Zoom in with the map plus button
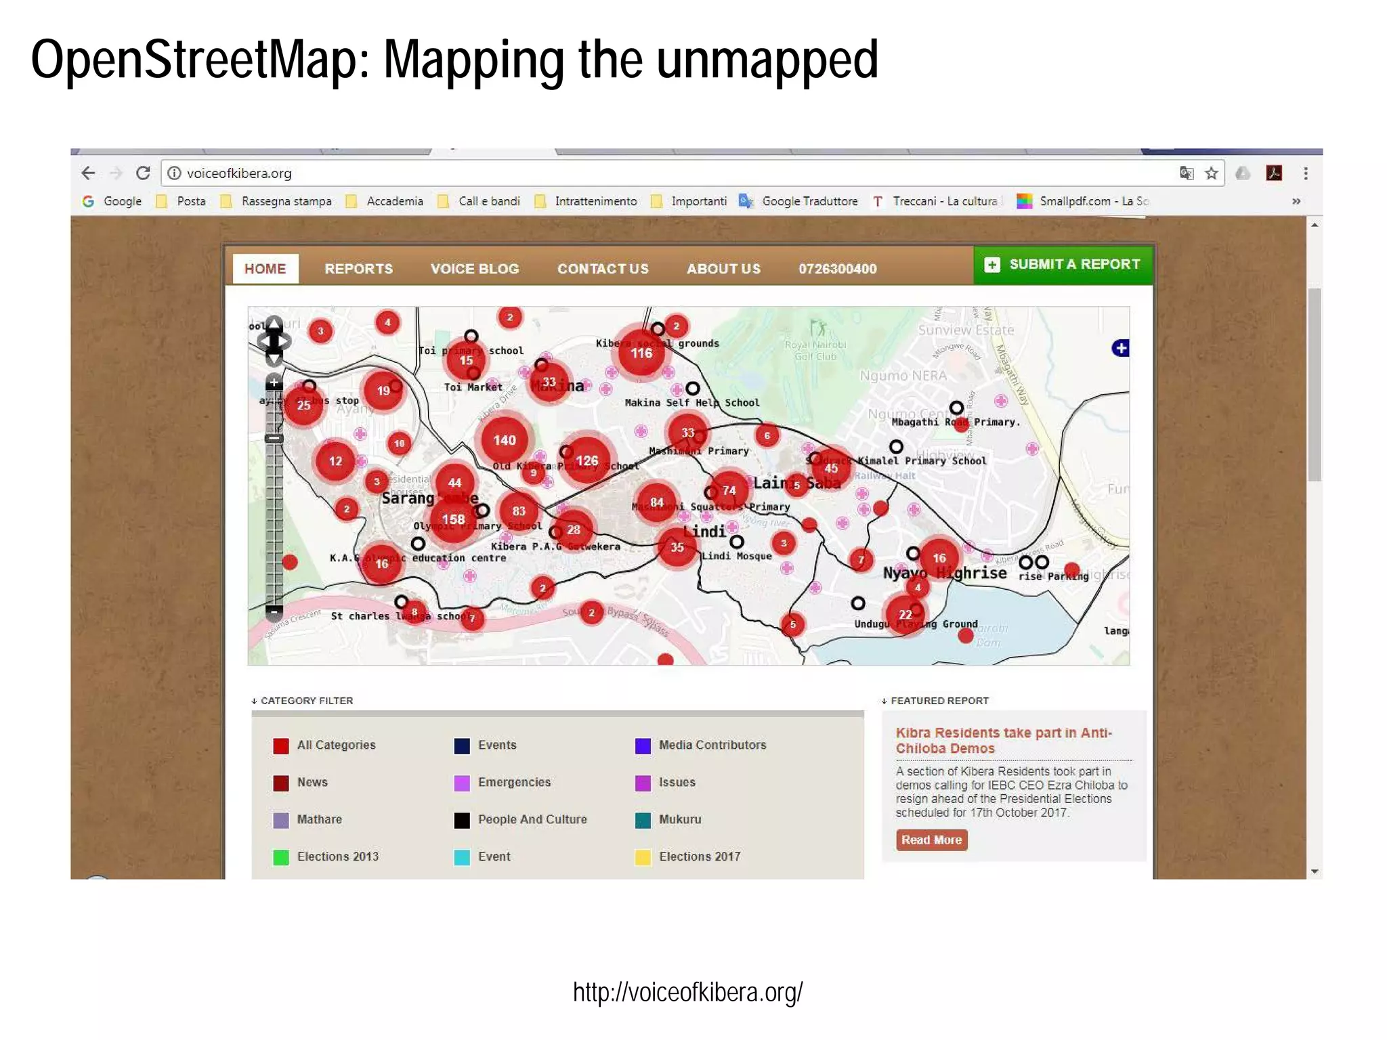The height and width of the screenshot is (1040, 1387). (274, 383)
